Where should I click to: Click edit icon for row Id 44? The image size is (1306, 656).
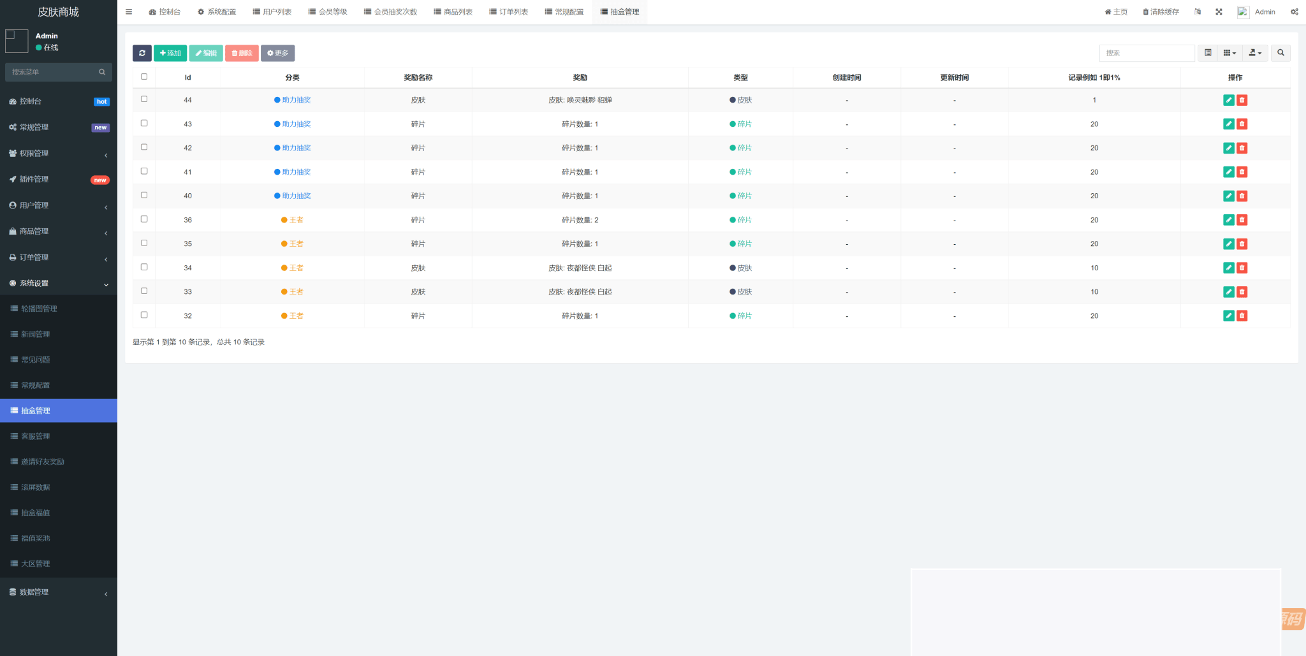1228,100
